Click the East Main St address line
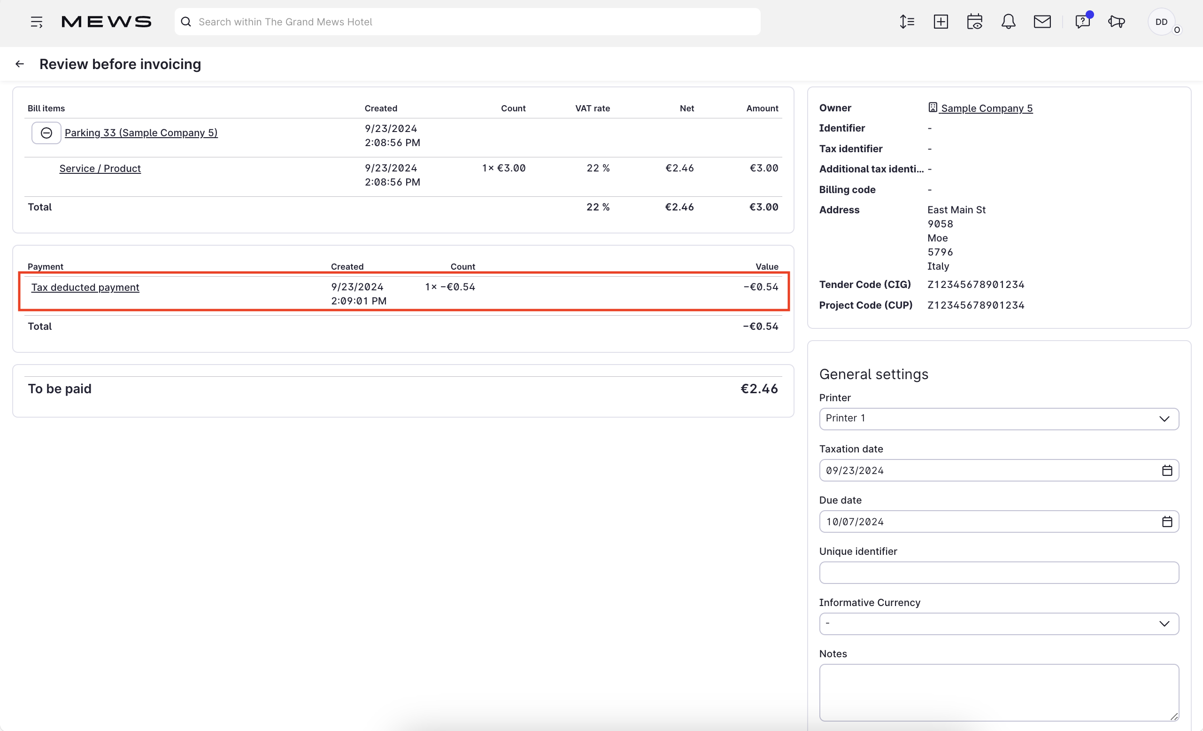This screenshot has height=731, width=1203. click(x=956, y=210)
